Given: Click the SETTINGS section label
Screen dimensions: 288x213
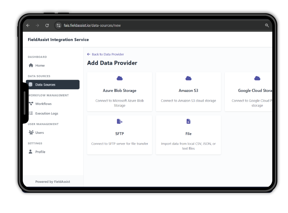Looking at the screenshot, I should (x=35, y=143).
